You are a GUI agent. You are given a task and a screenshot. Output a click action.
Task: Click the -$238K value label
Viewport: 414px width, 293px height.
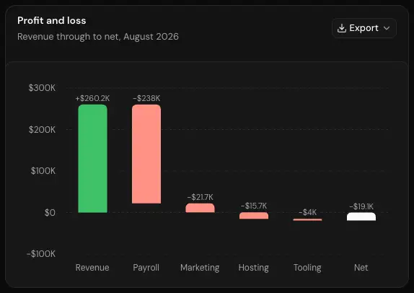[x=146, y=99]
